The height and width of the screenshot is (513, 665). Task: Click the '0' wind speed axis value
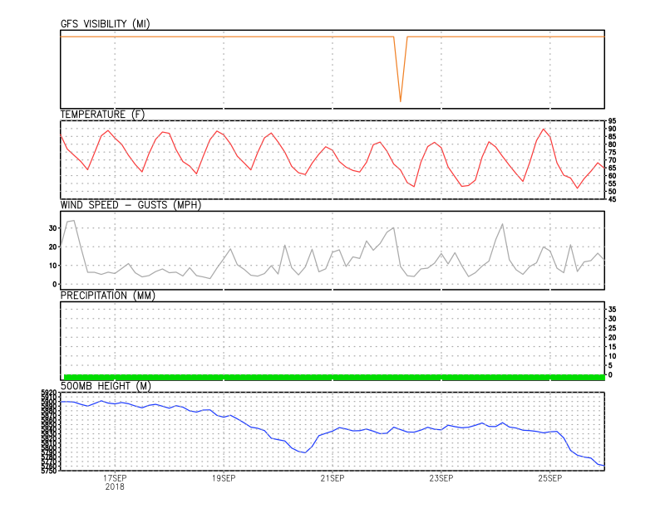[55, 284]
